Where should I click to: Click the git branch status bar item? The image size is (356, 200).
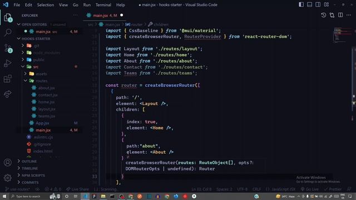[x=17, y=189]
